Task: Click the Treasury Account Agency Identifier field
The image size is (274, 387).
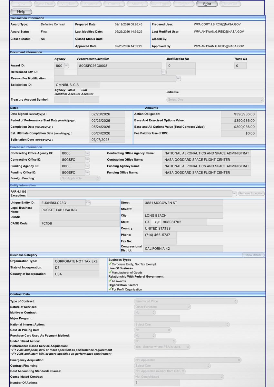Action: pos(62,100)
